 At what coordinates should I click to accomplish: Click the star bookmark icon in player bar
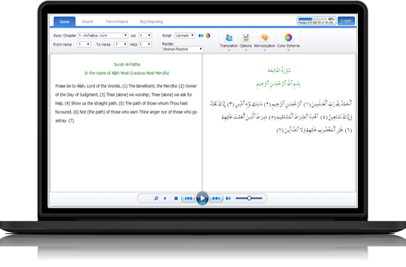(165, 198)
